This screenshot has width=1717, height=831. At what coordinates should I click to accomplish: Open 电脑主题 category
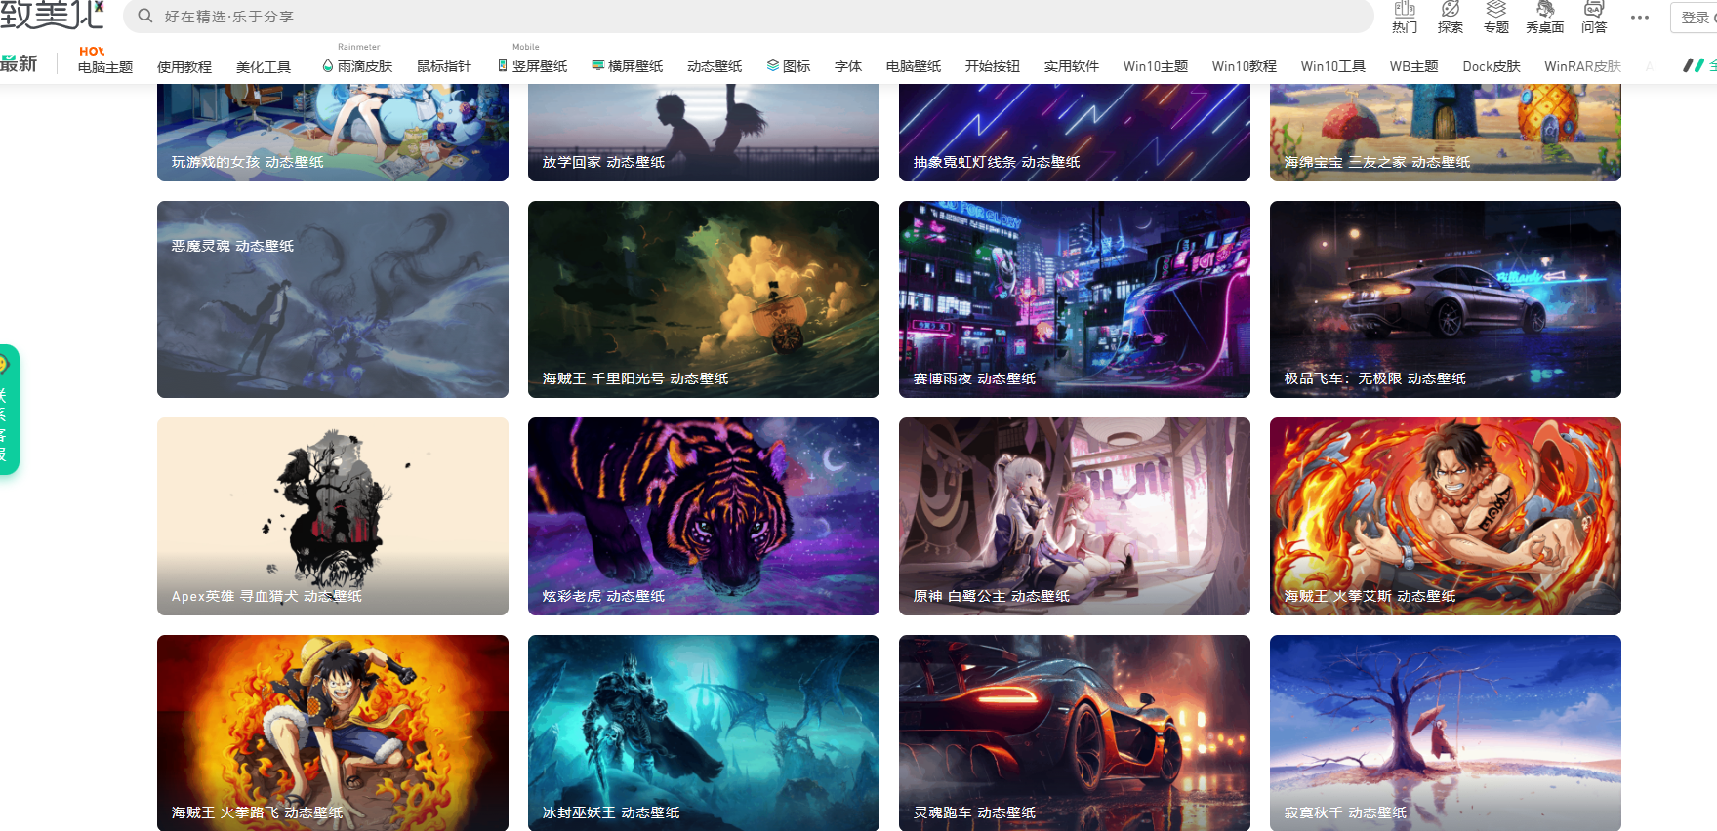[105, 66]
